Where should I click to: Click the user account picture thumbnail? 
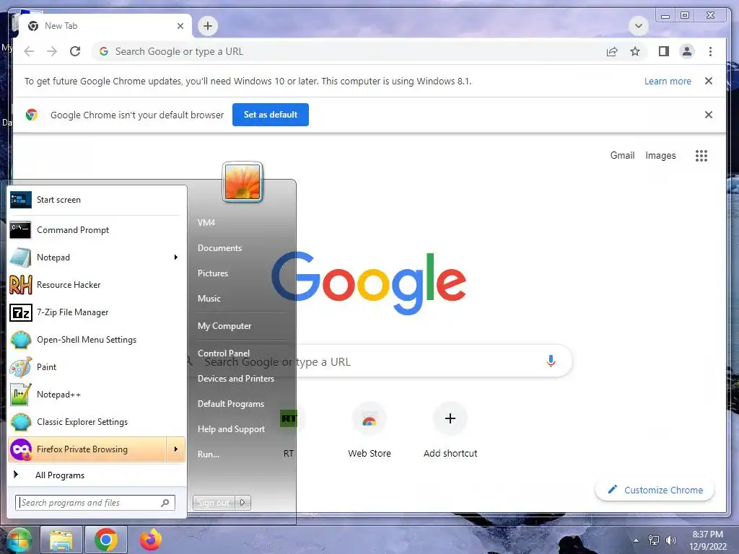[242, 182]
